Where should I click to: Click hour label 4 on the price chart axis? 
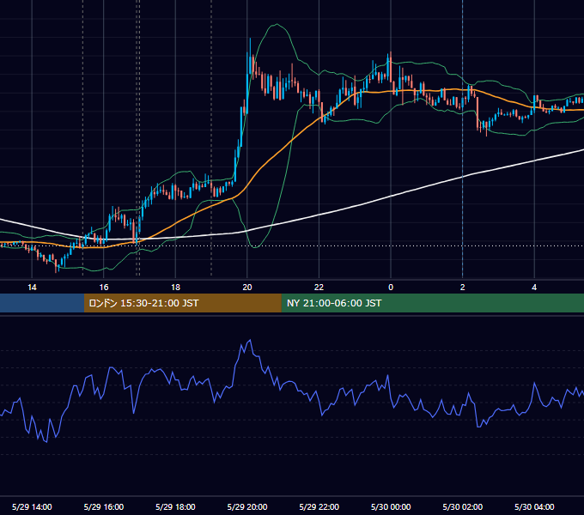coord(534,288)
